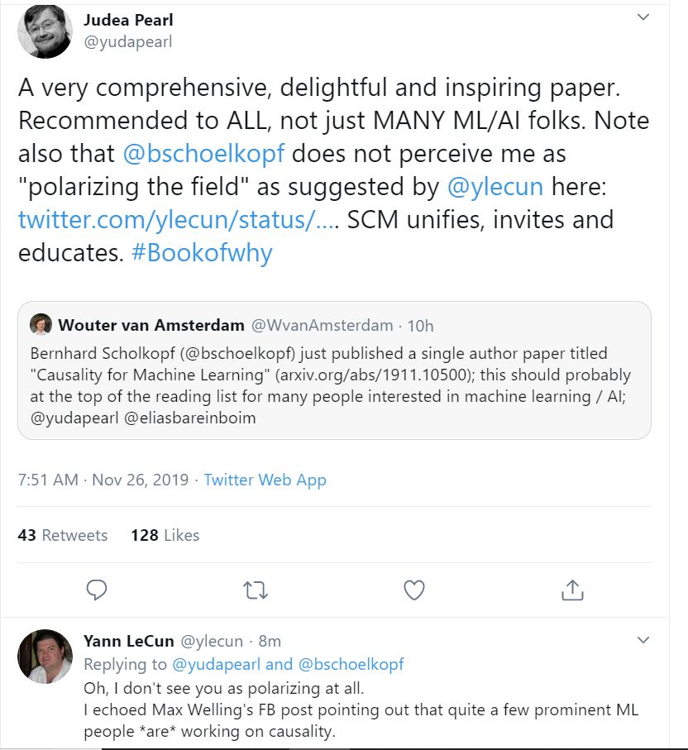
Task: Click the reply speech bubble icon
Action: coord(97,590)
